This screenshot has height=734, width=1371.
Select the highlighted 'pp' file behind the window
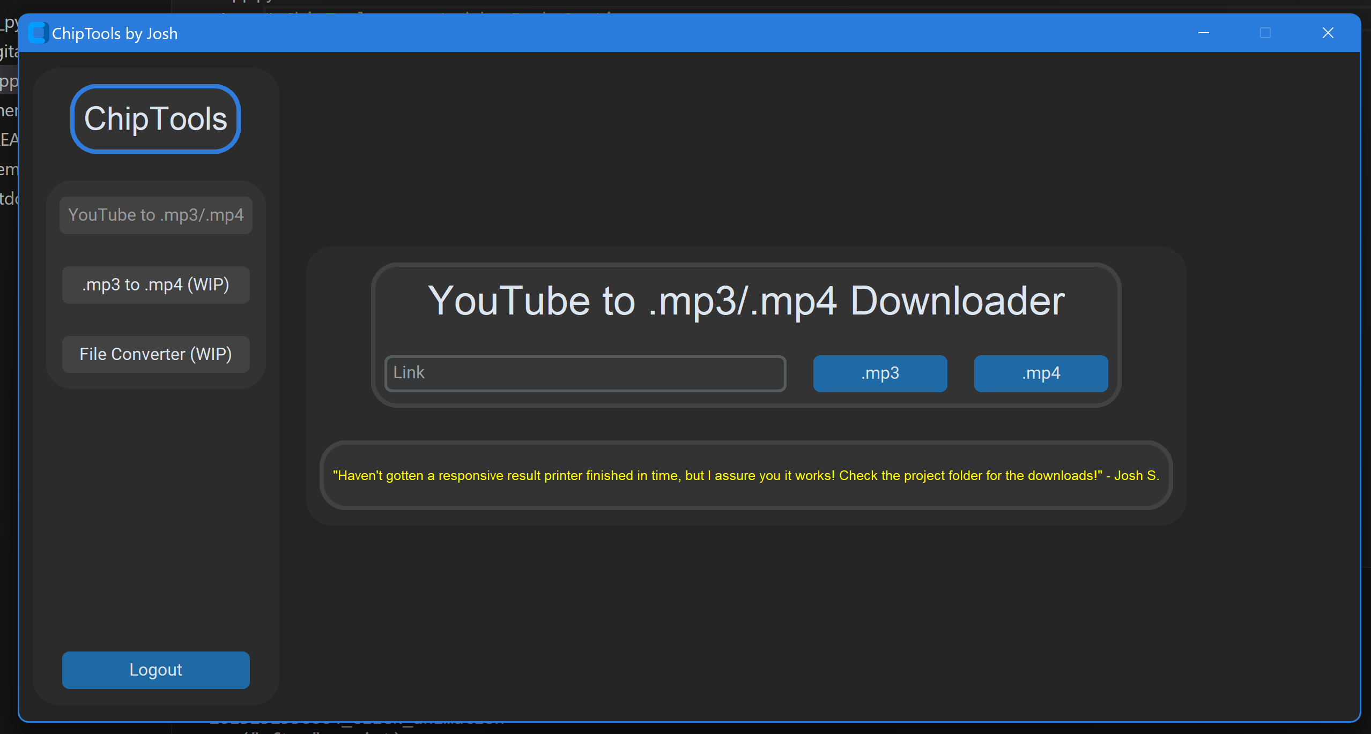coord(9,81)
